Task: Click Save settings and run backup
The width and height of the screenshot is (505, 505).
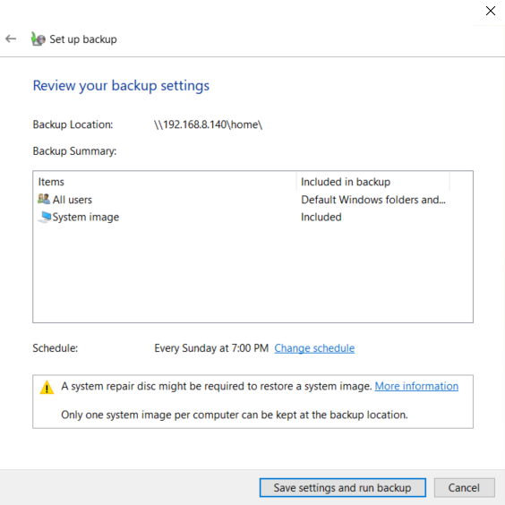Action: click(x=343, y=488)
